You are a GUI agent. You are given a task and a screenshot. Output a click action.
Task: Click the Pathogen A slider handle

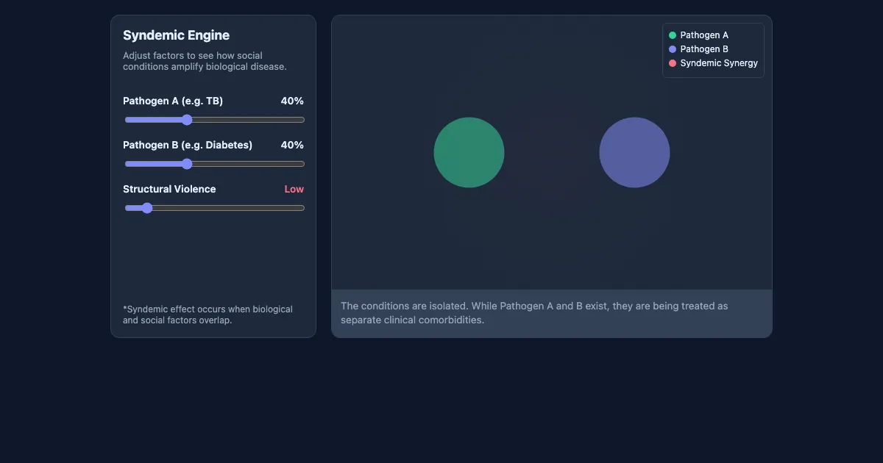coord(187,120)
